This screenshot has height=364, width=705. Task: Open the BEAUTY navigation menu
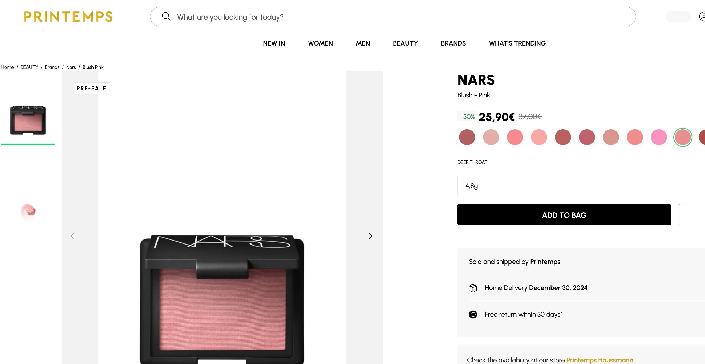click(405, 43)
